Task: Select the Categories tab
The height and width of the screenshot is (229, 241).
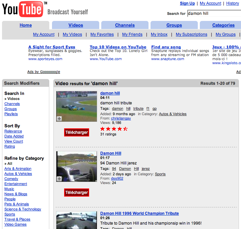Action: pos(223,25)
